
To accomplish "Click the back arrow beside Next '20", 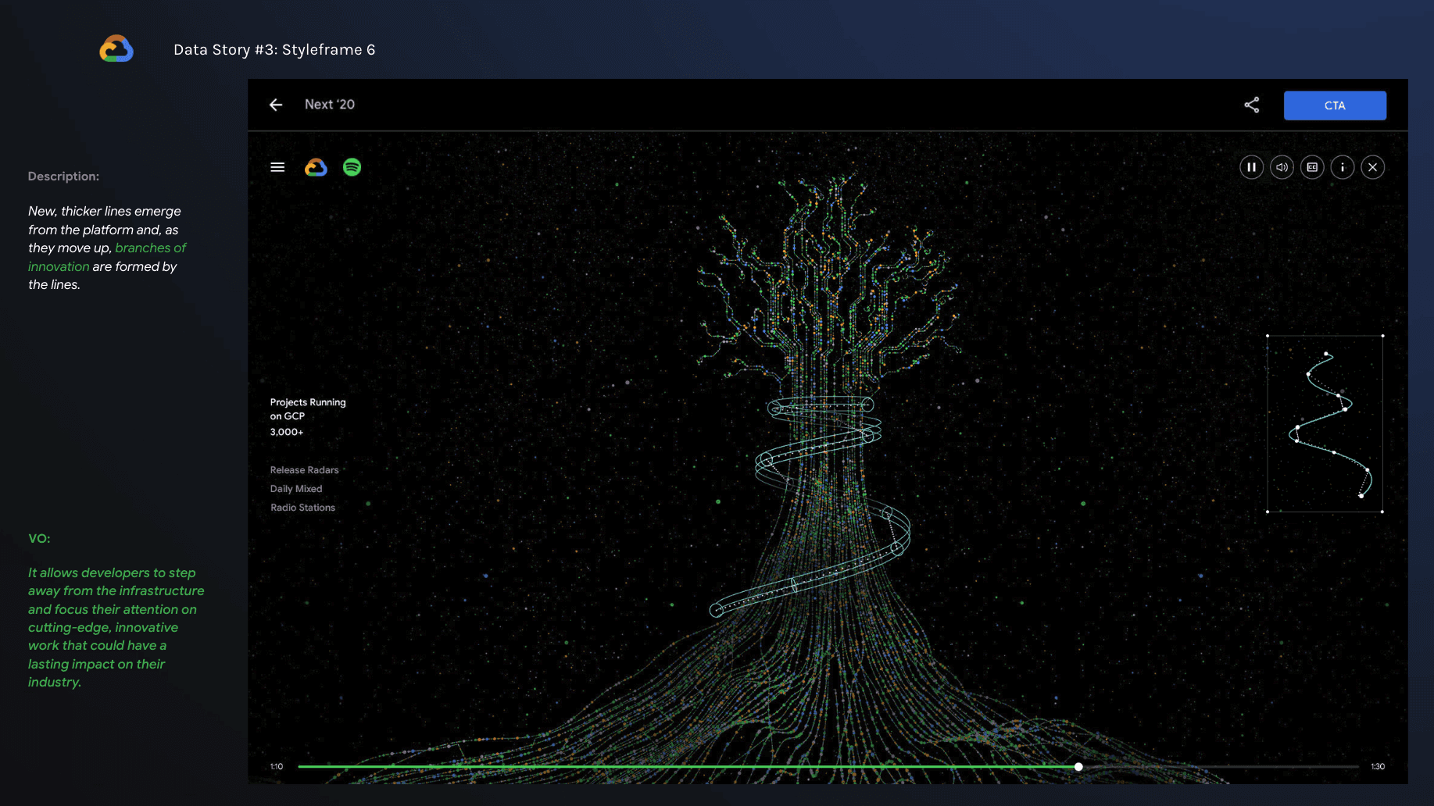I will point(276,105).
